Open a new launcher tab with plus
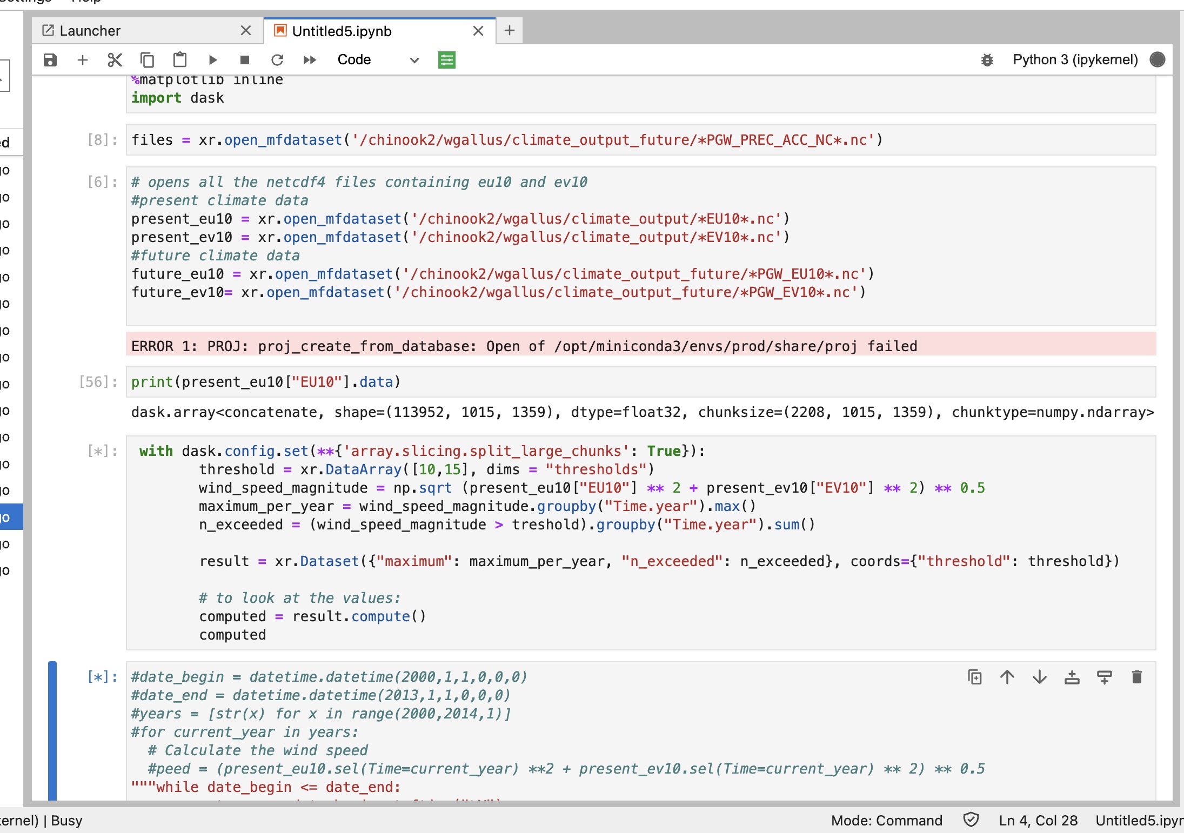The image size is (1184, 833). coord(510,31)
